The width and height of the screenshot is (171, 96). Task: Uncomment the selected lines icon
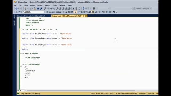[103, 12]
